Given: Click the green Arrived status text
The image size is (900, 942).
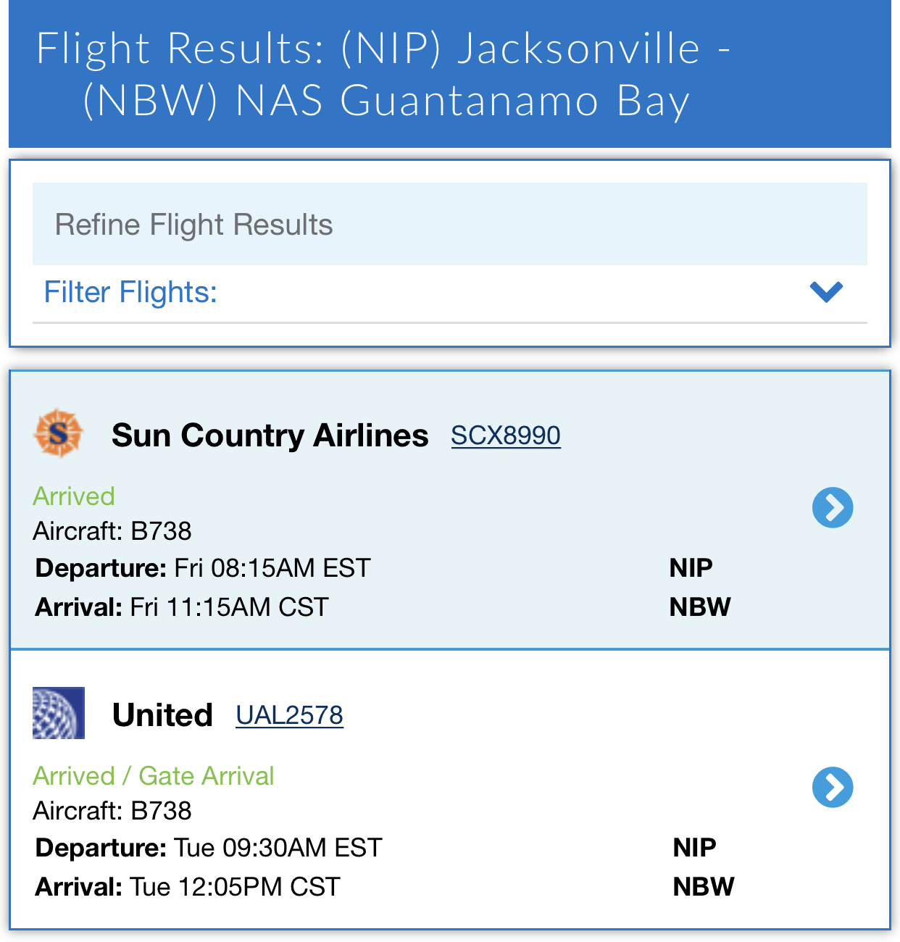Looking at the screenshot, I should coord(74,496).
